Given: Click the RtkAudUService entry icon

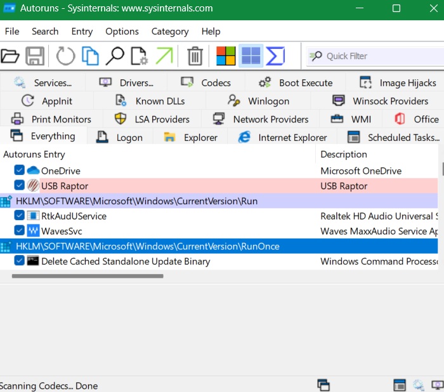Looking at the screenshot, I should click(33, 216).
